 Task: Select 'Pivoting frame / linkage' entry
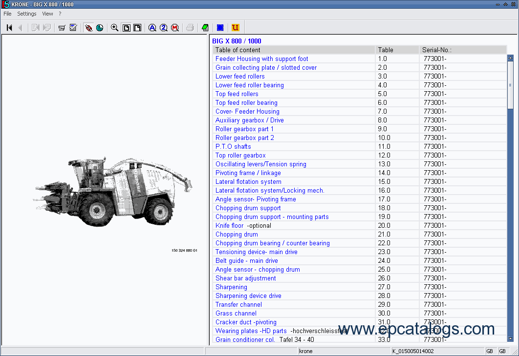(x=248, y=173)
